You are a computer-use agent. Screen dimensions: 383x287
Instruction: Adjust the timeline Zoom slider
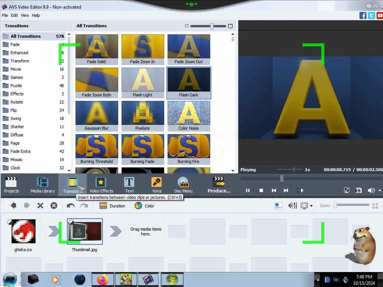pos(352,206)
